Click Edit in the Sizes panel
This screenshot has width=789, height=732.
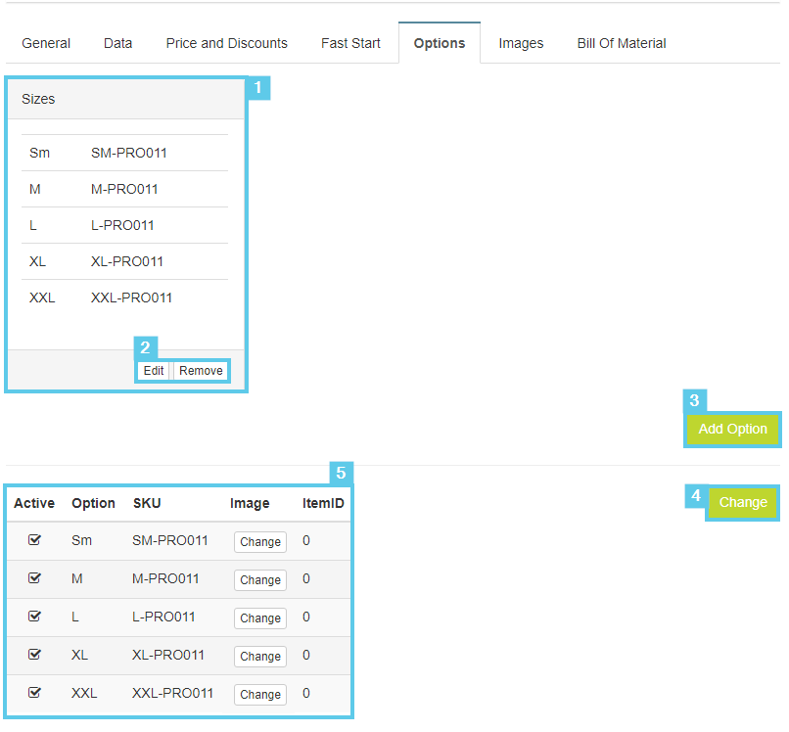(154, 371)
